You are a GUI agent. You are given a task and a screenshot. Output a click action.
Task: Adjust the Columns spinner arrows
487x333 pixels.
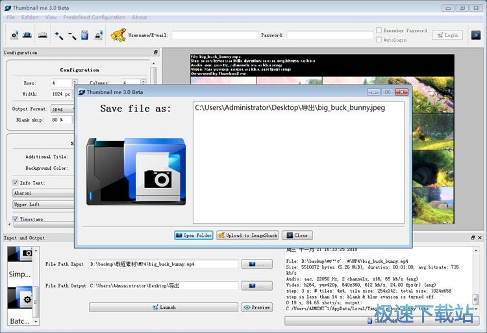click(x=144, y=83)
